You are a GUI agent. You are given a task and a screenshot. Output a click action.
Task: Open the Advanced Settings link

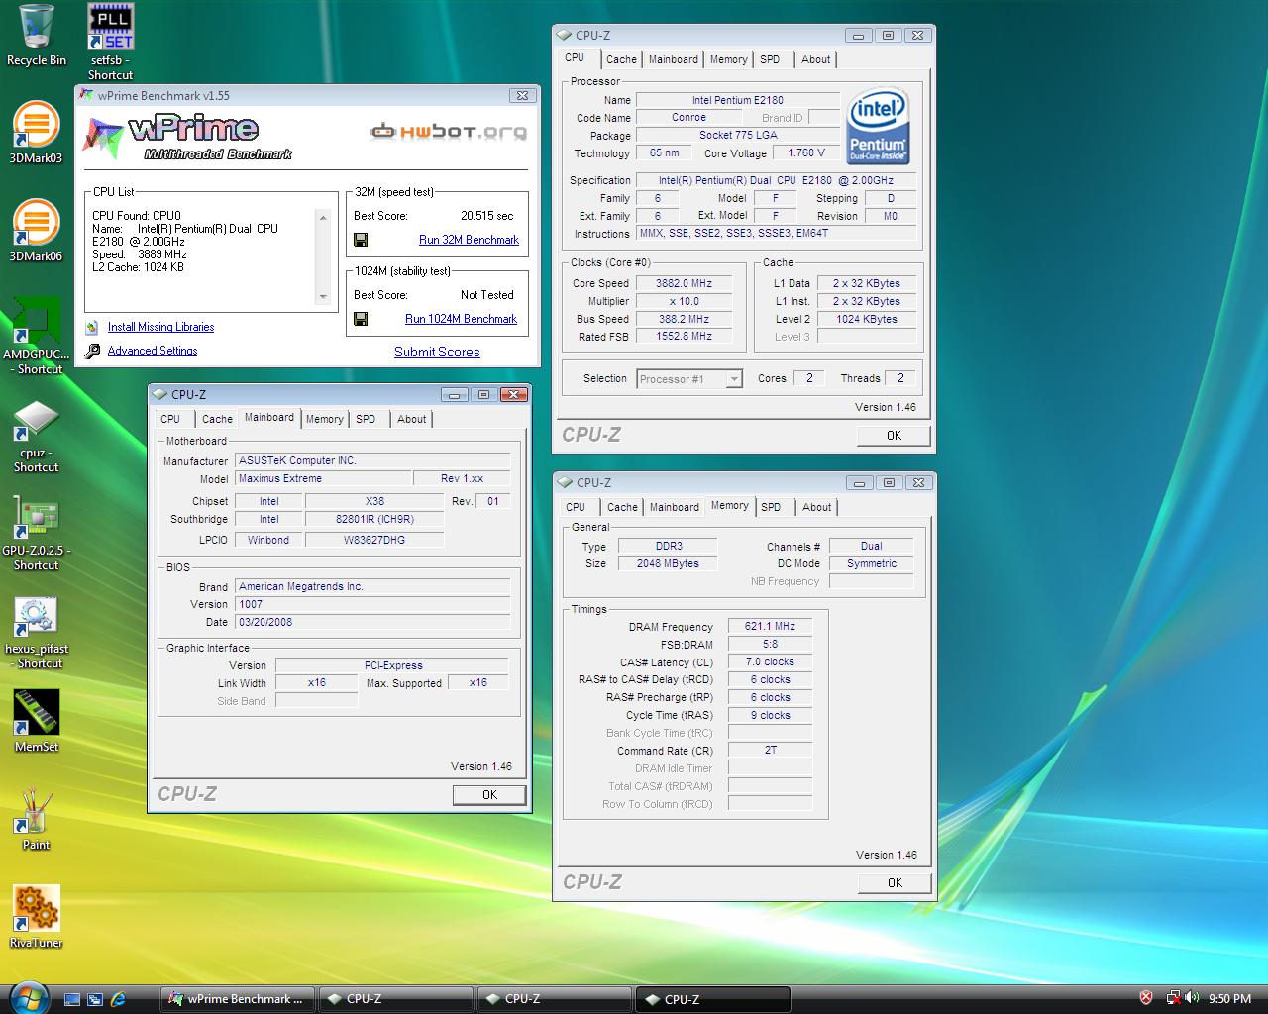coord(153,351)
